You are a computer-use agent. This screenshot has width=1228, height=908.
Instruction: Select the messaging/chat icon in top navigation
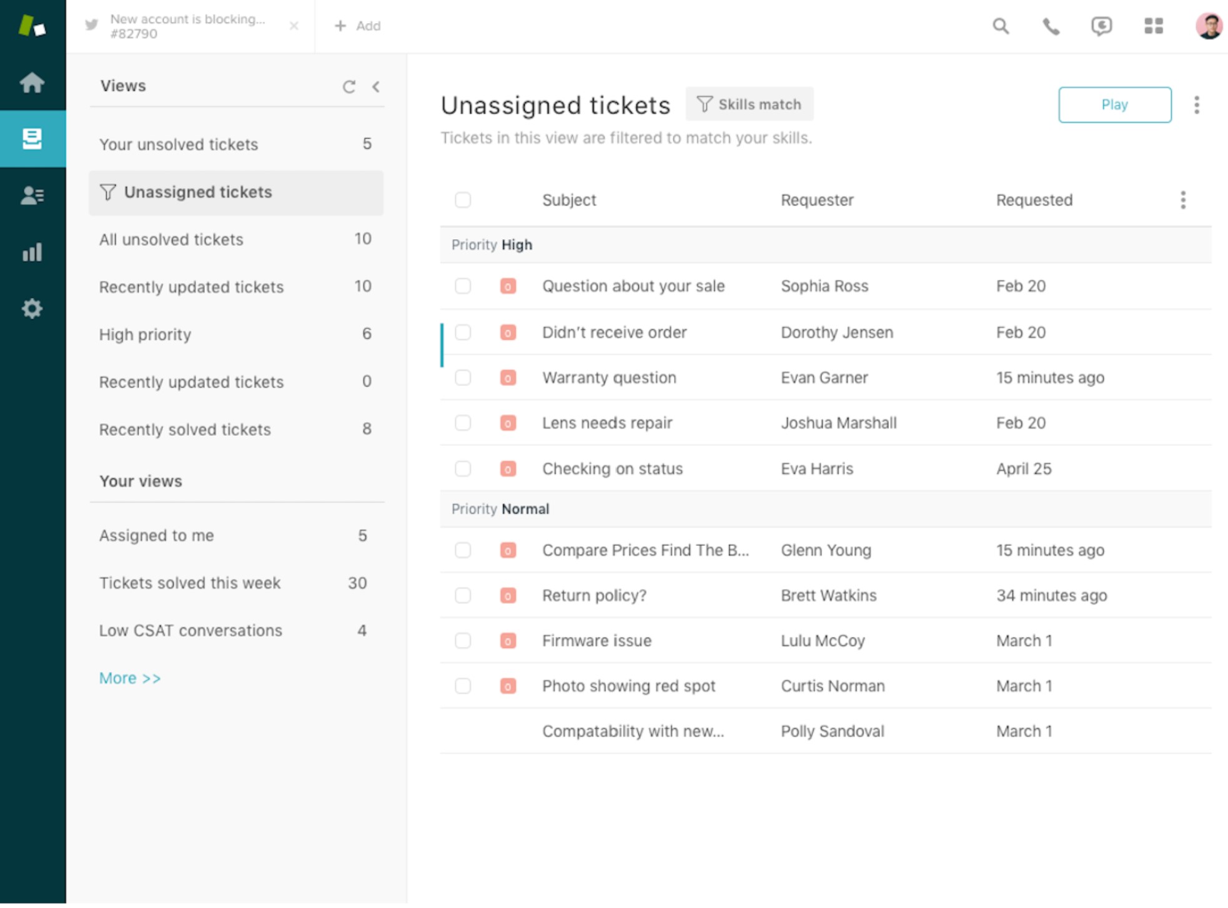point(1102,26)
